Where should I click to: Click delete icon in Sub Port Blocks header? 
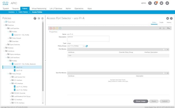[164, 73]
